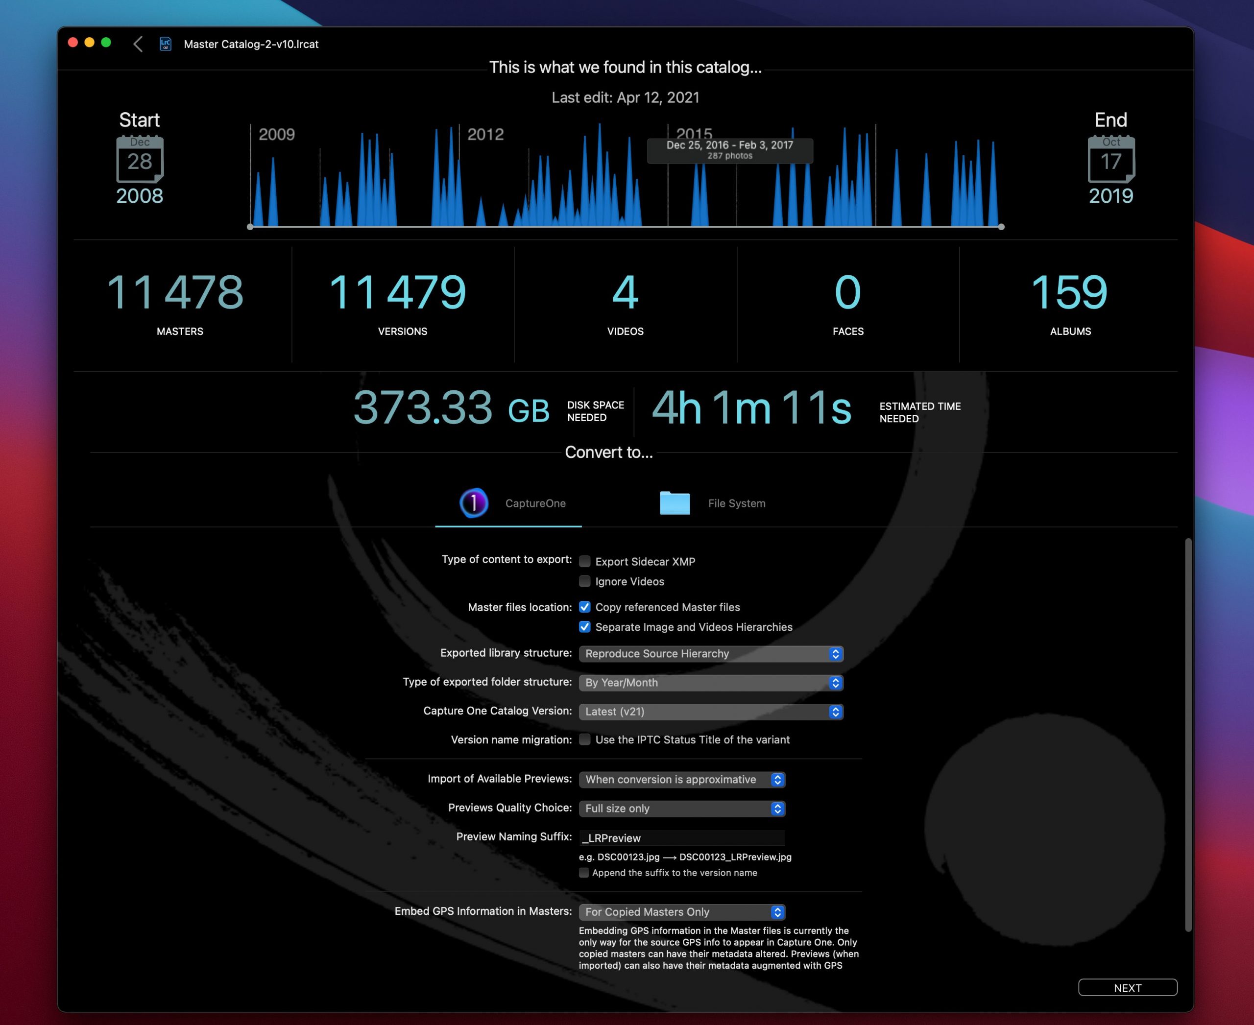Click the 4 VIDEOS count
The height and width of the screenshot is (1025, 1254).
625,292
